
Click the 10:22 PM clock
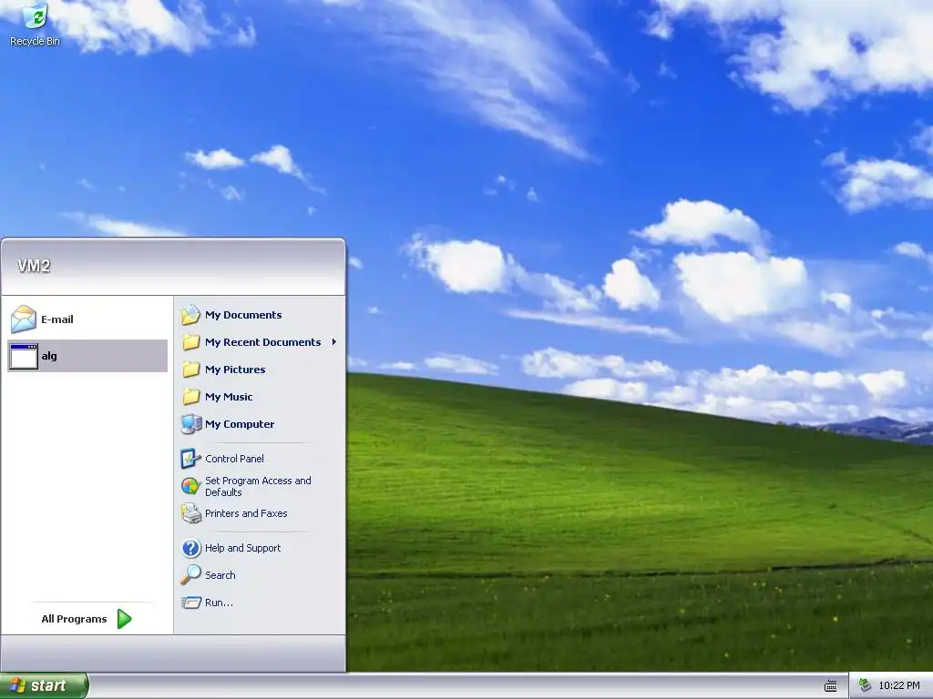coord(899,685)
